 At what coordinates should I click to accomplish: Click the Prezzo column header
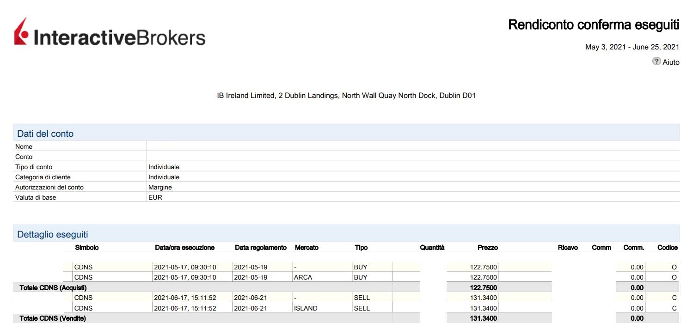pos(488,248)
